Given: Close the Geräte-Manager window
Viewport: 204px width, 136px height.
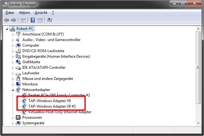Looking at the screenshot, I should click(194, 3).
